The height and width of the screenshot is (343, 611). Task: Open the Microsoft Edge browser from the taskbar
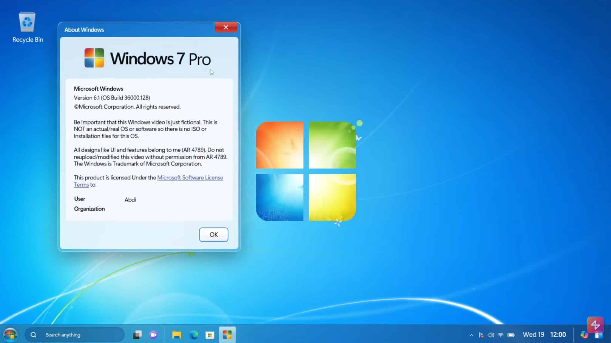point(194,335)
